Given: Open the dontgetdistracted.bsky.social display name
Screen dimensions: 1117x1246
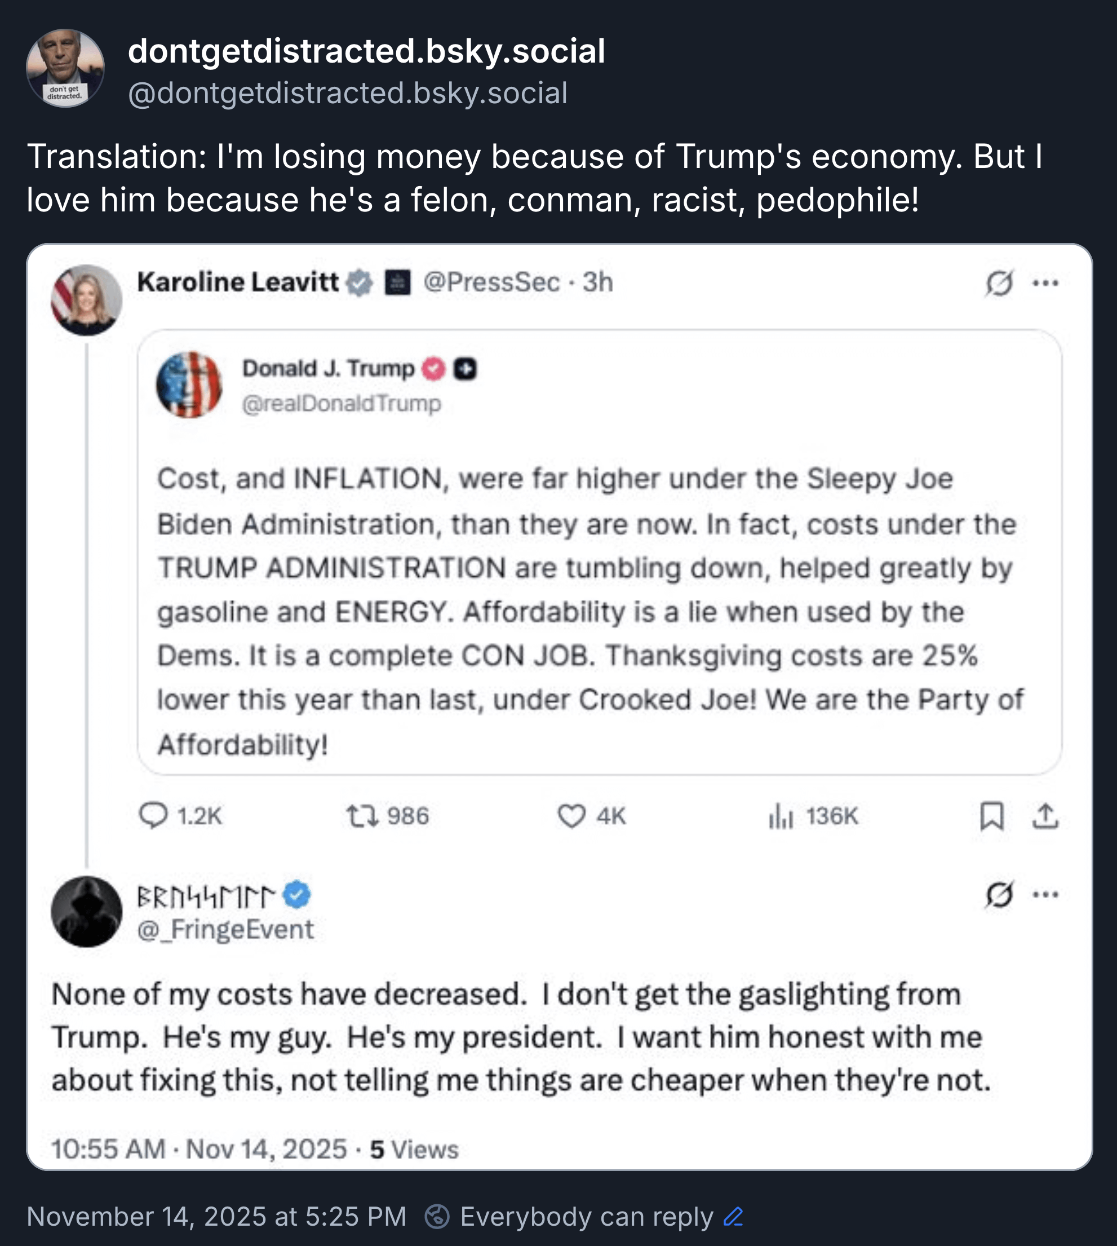Looking at the screenshot, I should [x=366, y=50].
